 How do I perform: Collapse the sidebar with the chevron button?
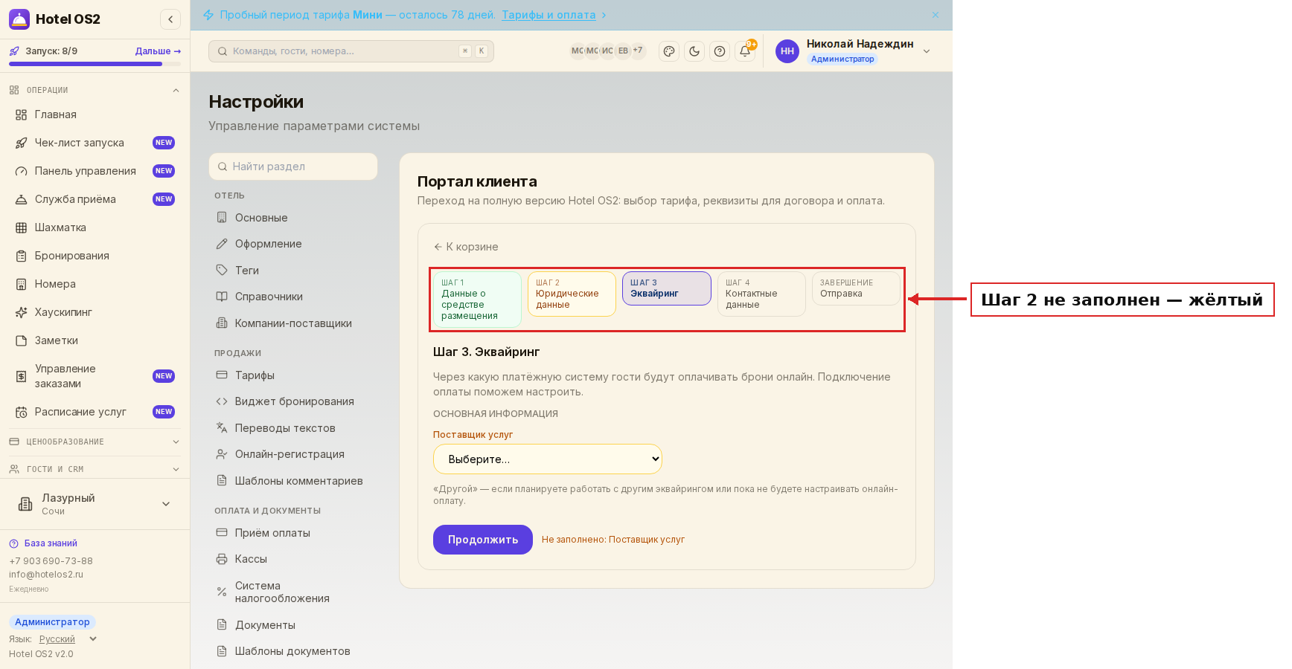tap(170, 19)
